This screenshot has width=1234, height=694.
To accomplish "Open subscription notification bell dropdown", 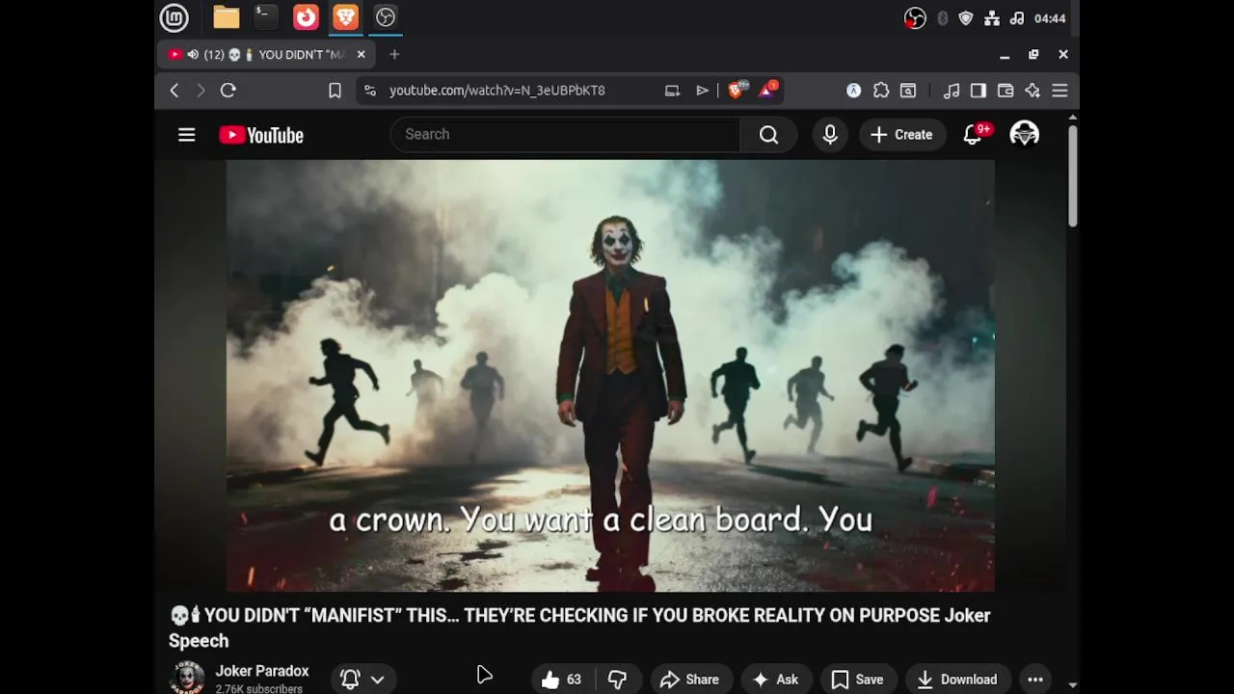I will click(362, 680).
